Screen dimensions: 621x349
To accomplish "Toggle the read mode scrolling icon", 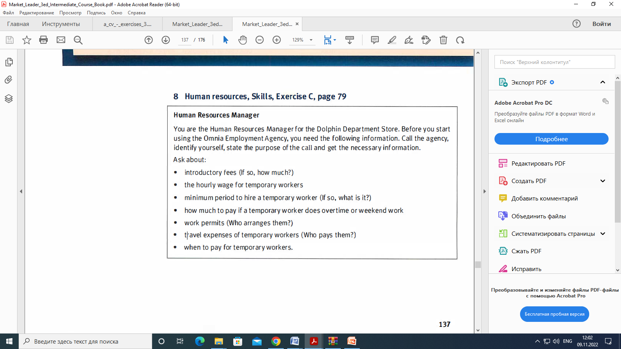I will coord(350,40).
